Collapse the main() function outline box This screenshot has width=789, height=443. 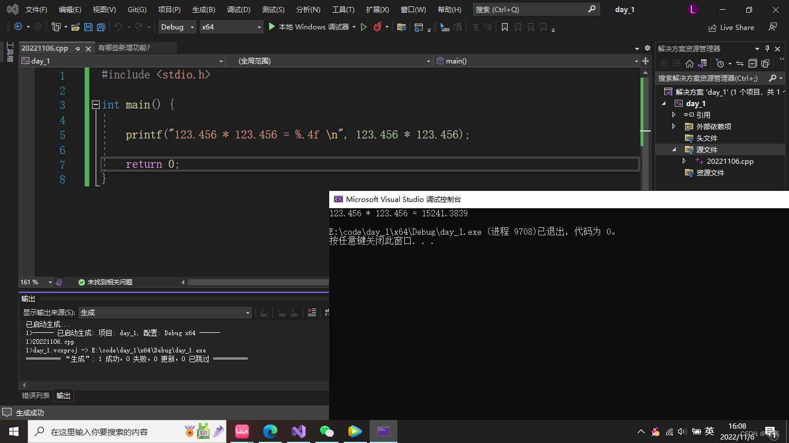95,104
